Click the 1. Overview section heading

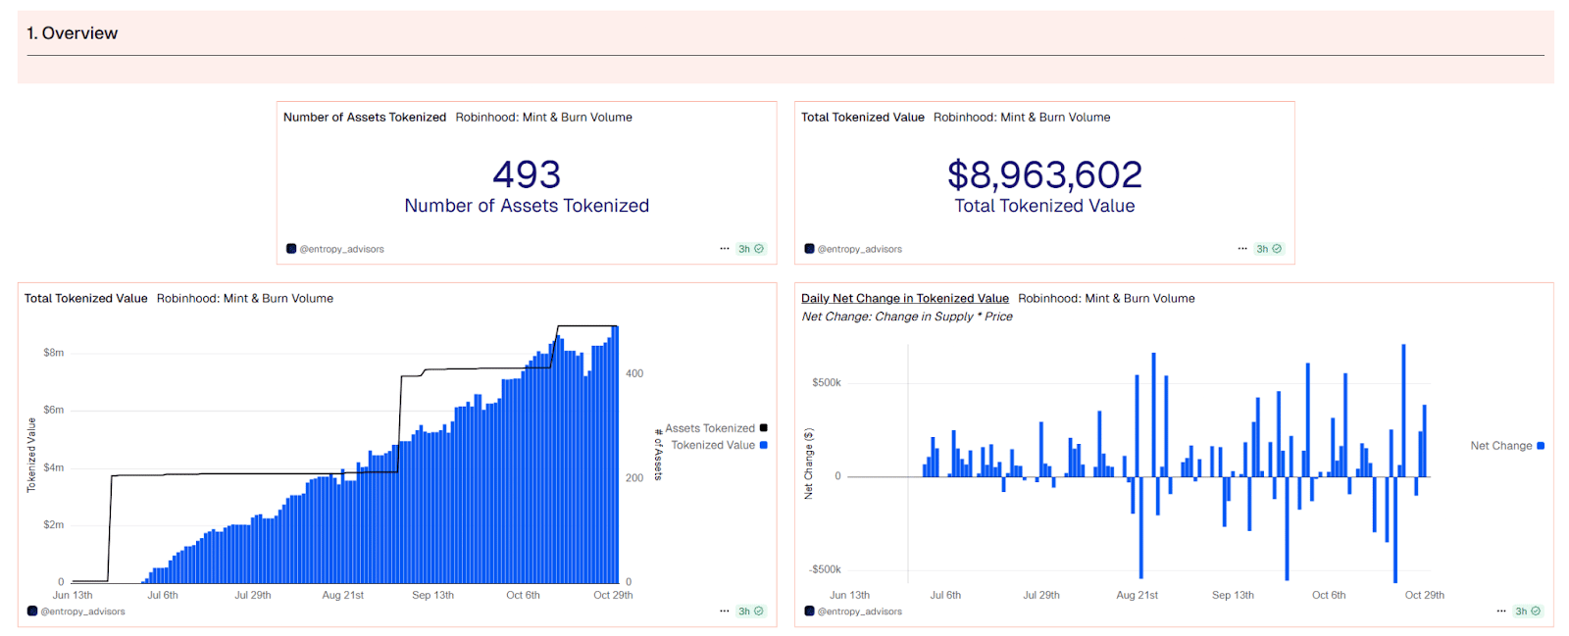pyautogui.click(x=73, y=33)
